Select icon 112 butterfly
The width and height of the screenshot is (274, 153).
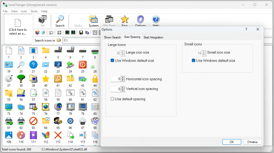coord(46,135)
